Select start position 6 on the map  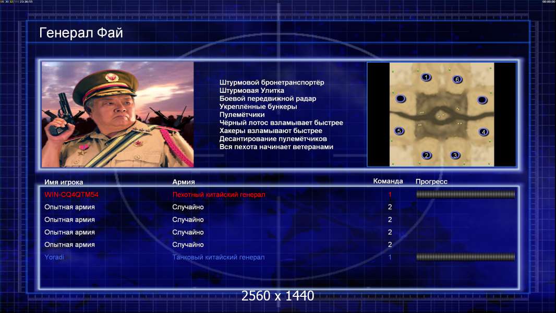coord(457,79)
